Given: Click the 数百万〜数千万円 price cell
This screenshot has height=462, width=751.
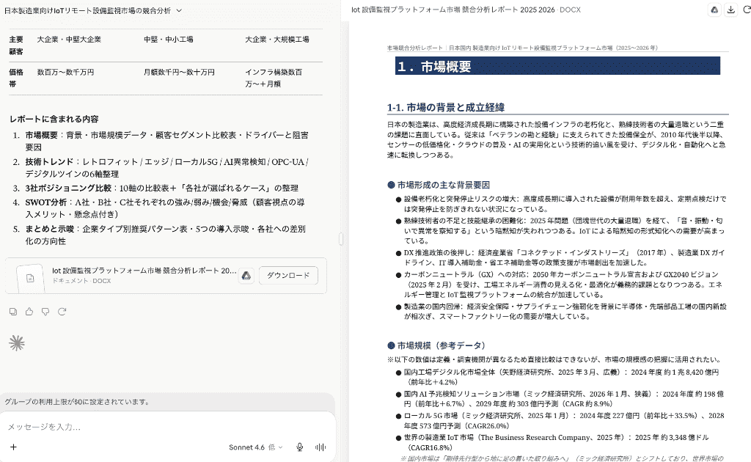Looking at the screenshot, I should click(x=65, y=73).
